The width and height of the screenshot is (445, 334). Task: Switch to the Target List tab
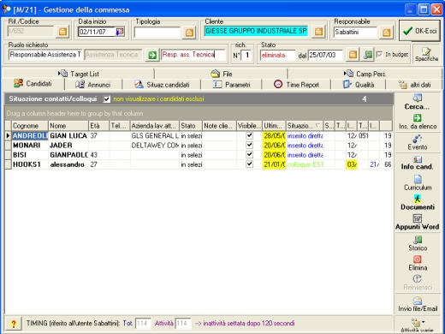pyautogui.click(x=79, y=74)
